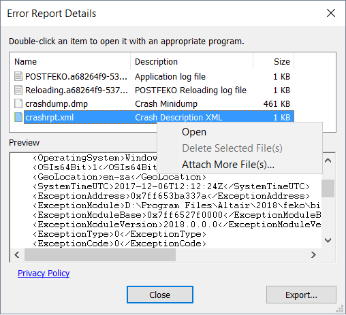Click the preview horizontal scroll left arrow
Viewport: 346px width, 315px height.
(x=17, y=254)
